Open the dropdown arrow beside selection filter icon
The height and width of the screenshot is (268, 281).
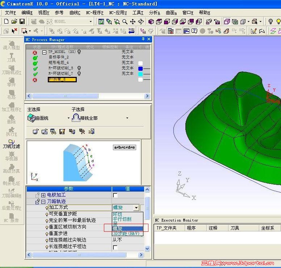[x=30, y=31]
